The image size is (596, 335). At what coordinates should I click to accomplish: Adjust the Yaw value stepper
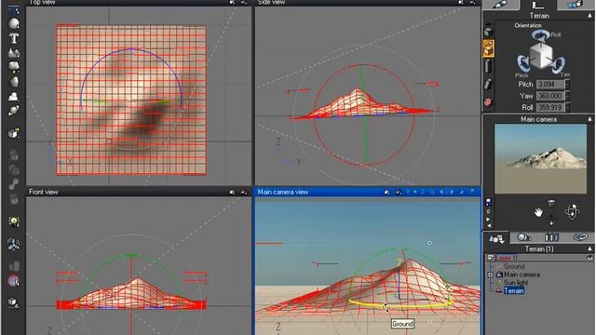click(x=567, y=96)
